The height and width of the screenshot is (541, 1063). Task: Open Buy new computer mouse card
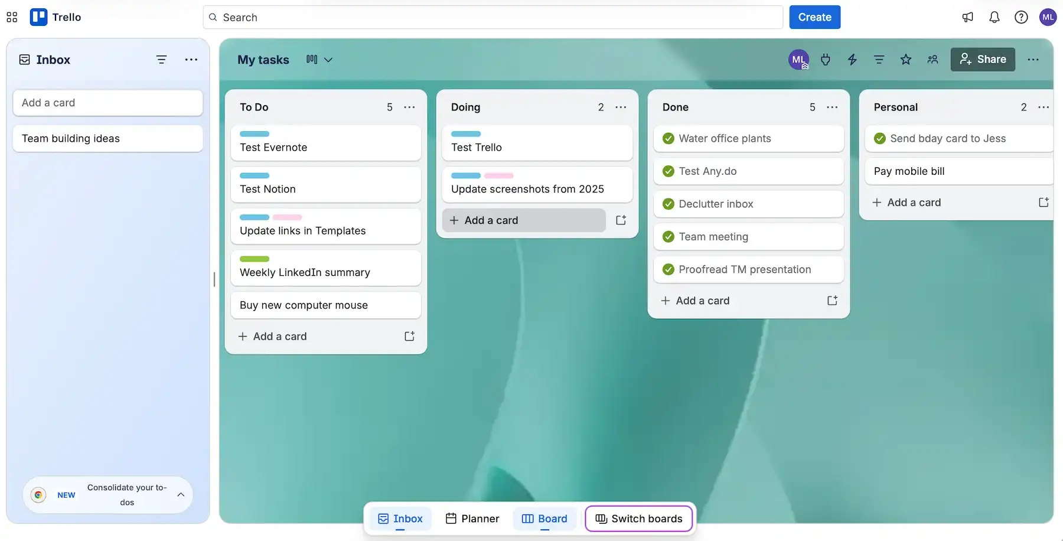point(326,305)
